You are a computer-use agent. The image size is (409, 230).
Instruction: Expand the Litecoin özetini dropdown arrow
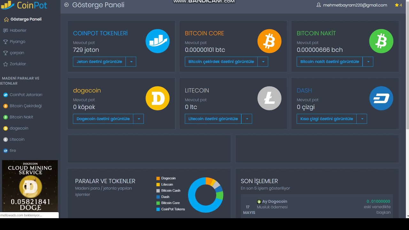(x=247, y=119)
